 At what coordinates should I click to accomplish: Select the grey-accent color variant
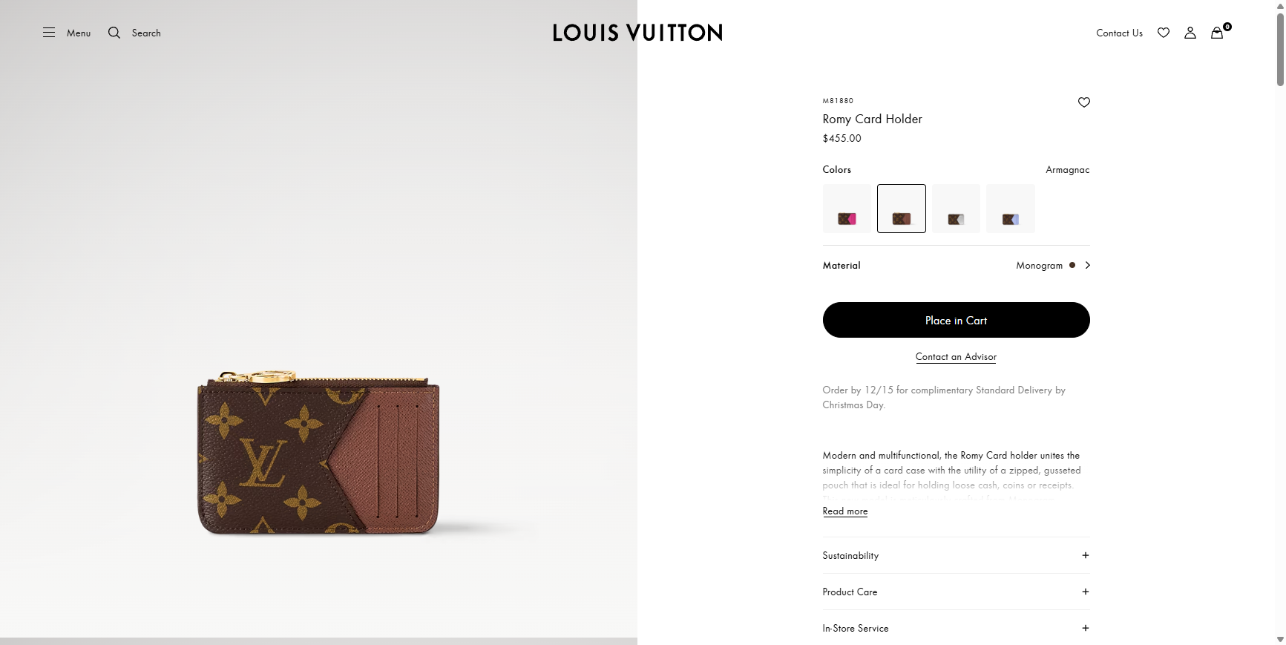click(955, 208)
